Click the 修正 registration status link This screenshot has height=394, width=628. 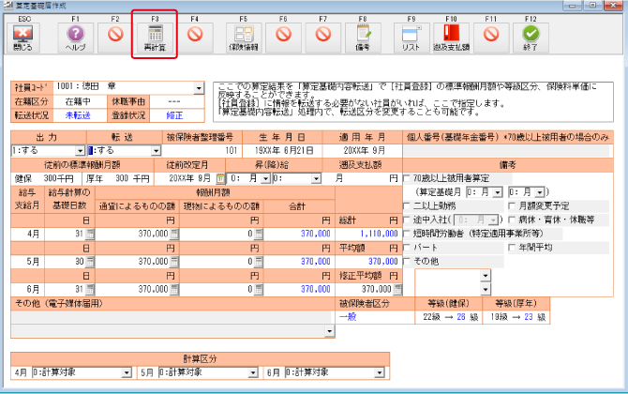tap(174, 115)
